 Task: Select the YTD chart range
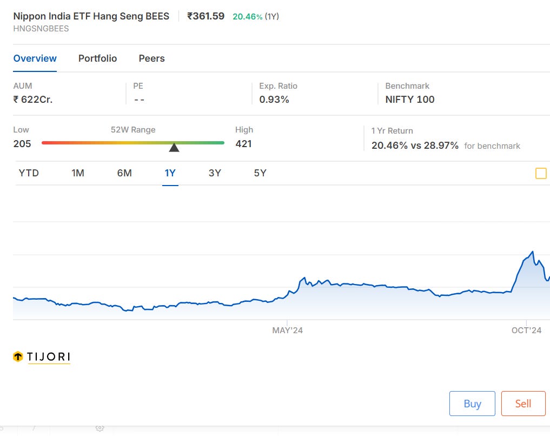[x=29, y=173]
